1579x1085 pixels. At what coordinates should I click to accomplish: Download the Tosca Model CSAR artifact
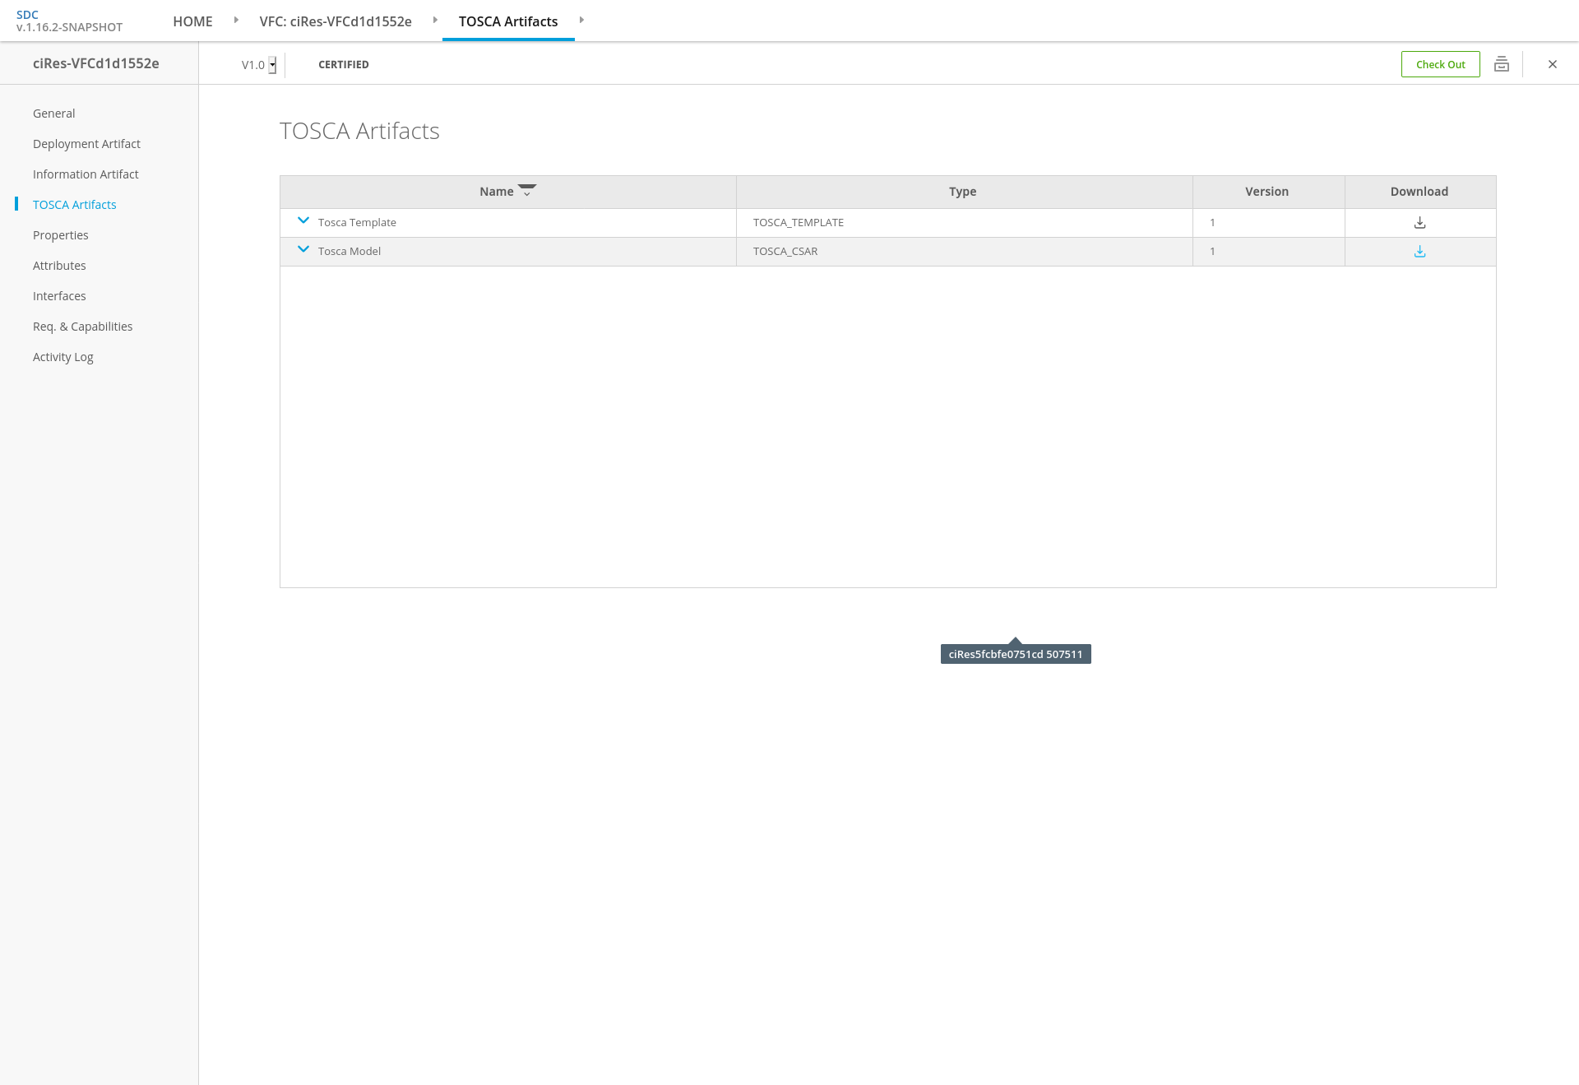point(1419,252)
